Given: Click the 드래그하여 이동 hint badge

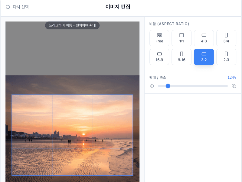Looking at the screenshot, I should click(72, 25).
